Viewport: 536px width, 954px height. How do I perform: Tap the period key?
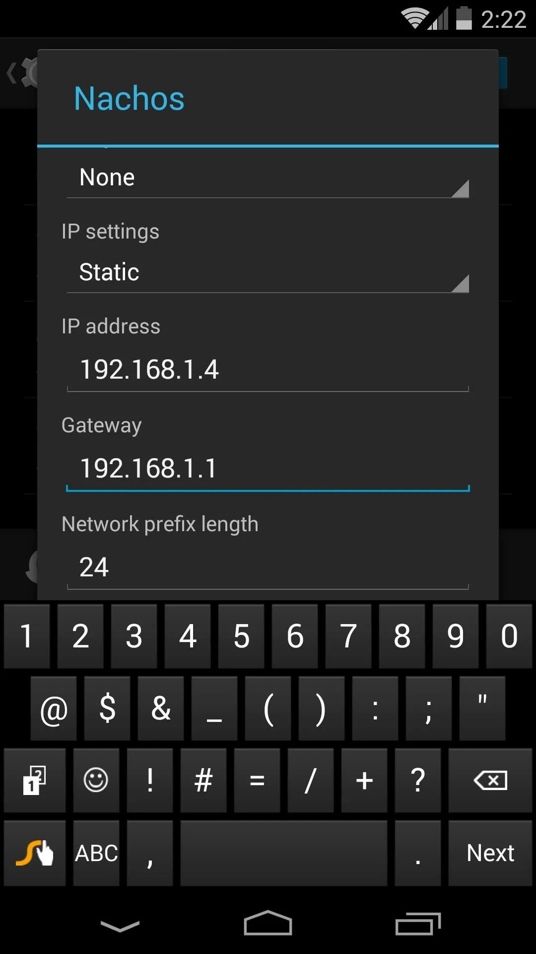pyautogui.click(x=418, y=853)
